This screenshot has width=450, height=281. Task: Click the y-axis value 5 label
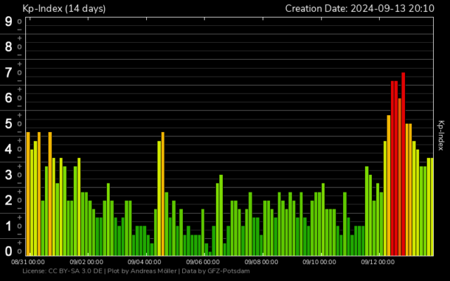(x=8, y=124)
